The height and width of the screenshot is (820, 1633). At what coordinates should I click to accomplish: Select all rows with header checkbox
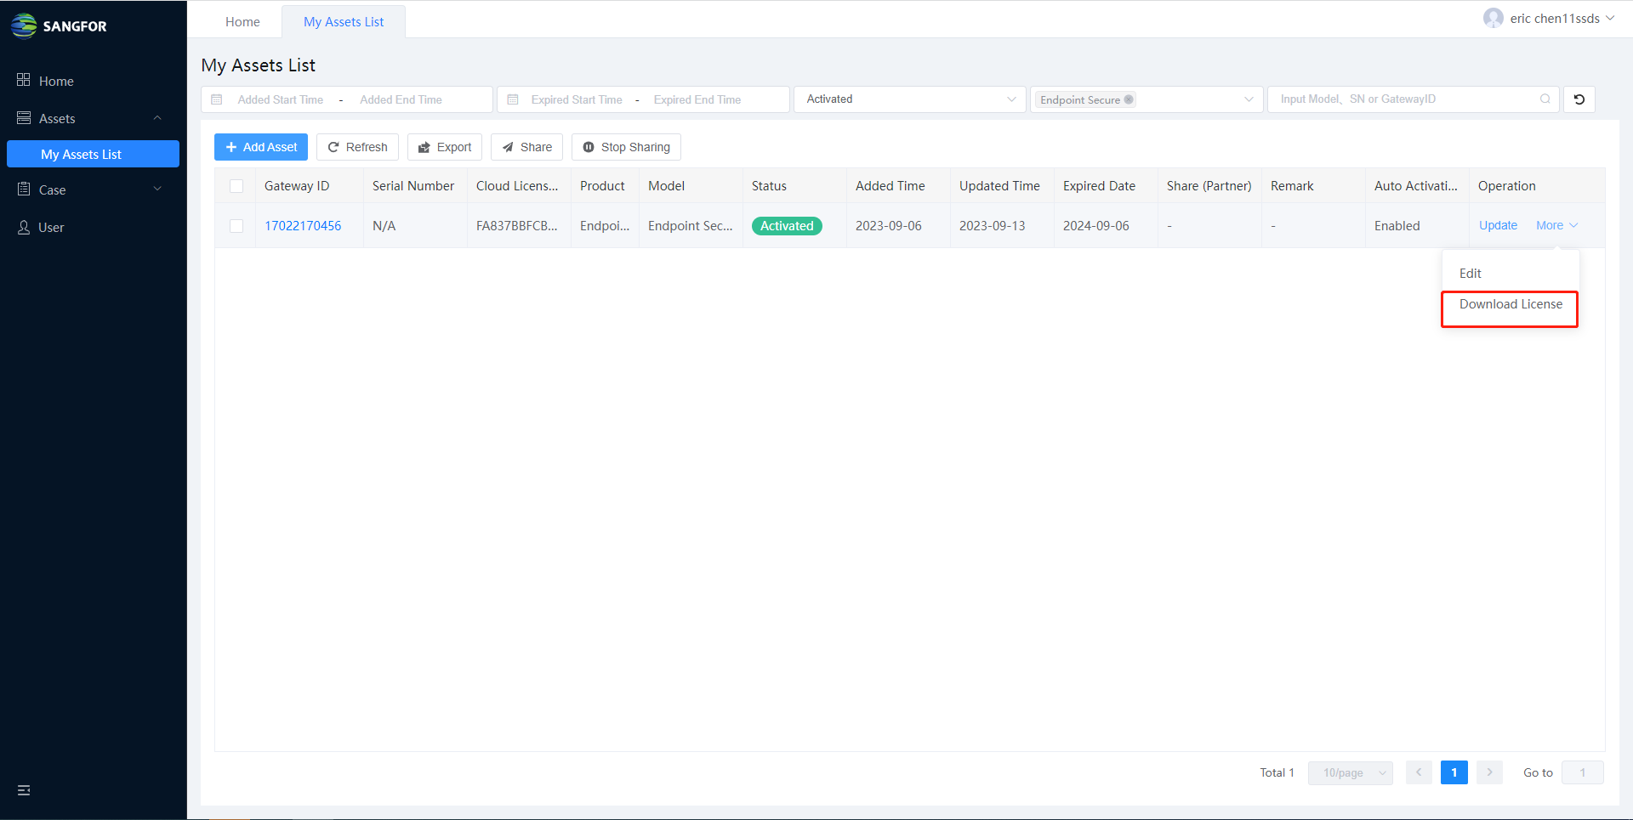236,186
